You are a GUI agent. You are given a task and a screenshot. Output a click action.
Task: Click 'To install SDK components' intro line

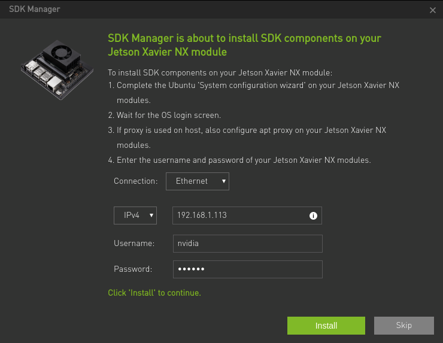click(220, 73)
